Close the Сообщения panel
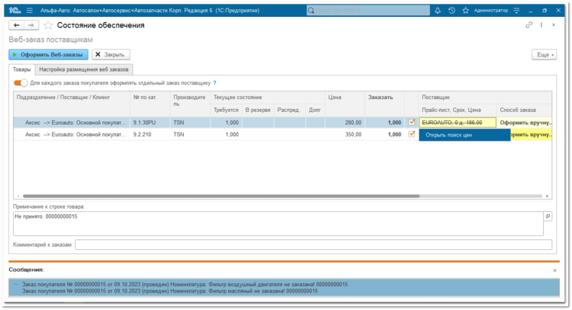Viewport: 572px width, 310px height. pyautogui.click(x=555, y=270)
